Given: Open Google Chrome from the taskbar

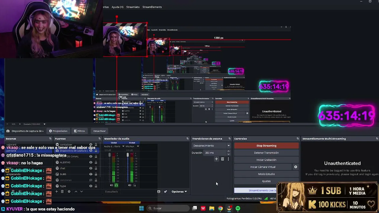Looking at the screenshot, I should pos(221,208).
